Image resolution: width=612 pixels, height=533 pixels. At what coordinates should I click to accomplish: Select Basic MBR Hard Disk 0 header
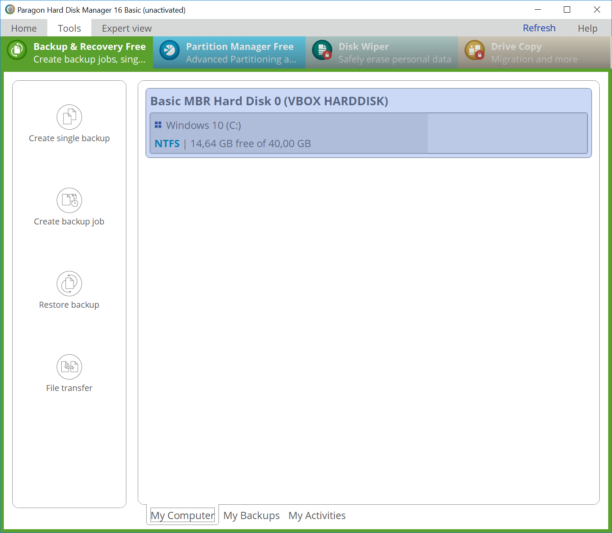269,101
